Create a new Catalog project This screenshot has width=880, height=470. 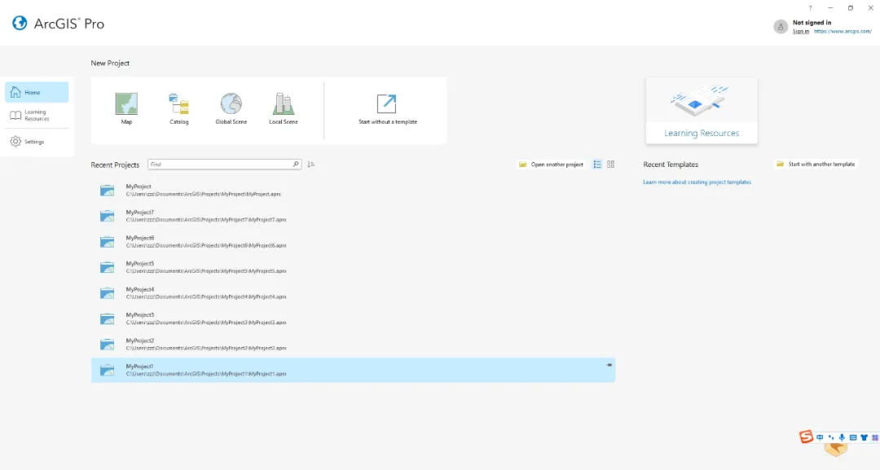tap(179, 109)
